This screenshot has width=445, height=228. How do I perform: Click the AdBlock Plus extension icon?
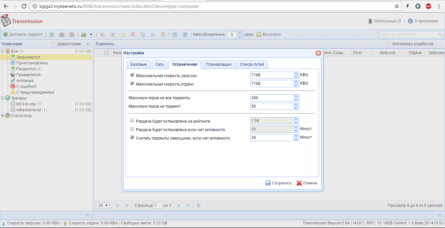tap(428, 6)
